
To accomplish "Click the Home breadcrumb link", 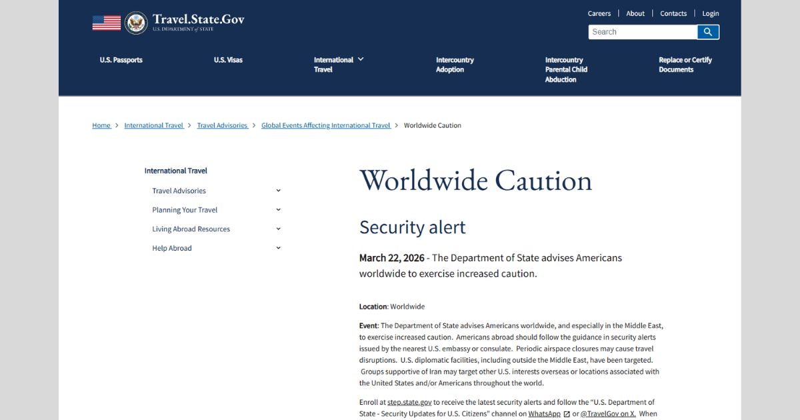I will click(101, 125).
